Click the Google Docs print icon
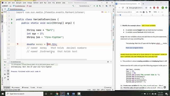The width and height of the screenshot is (170, 96). tap(144, 12)
